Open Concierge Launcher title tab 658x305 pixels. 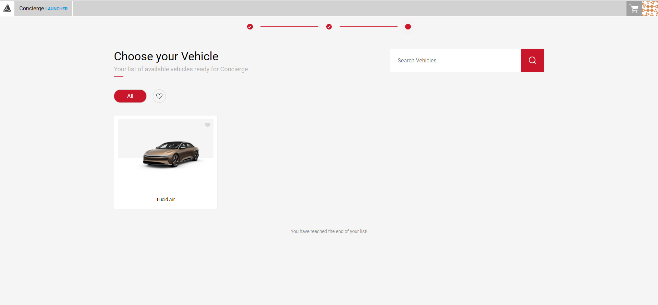[x=44, y=8]
